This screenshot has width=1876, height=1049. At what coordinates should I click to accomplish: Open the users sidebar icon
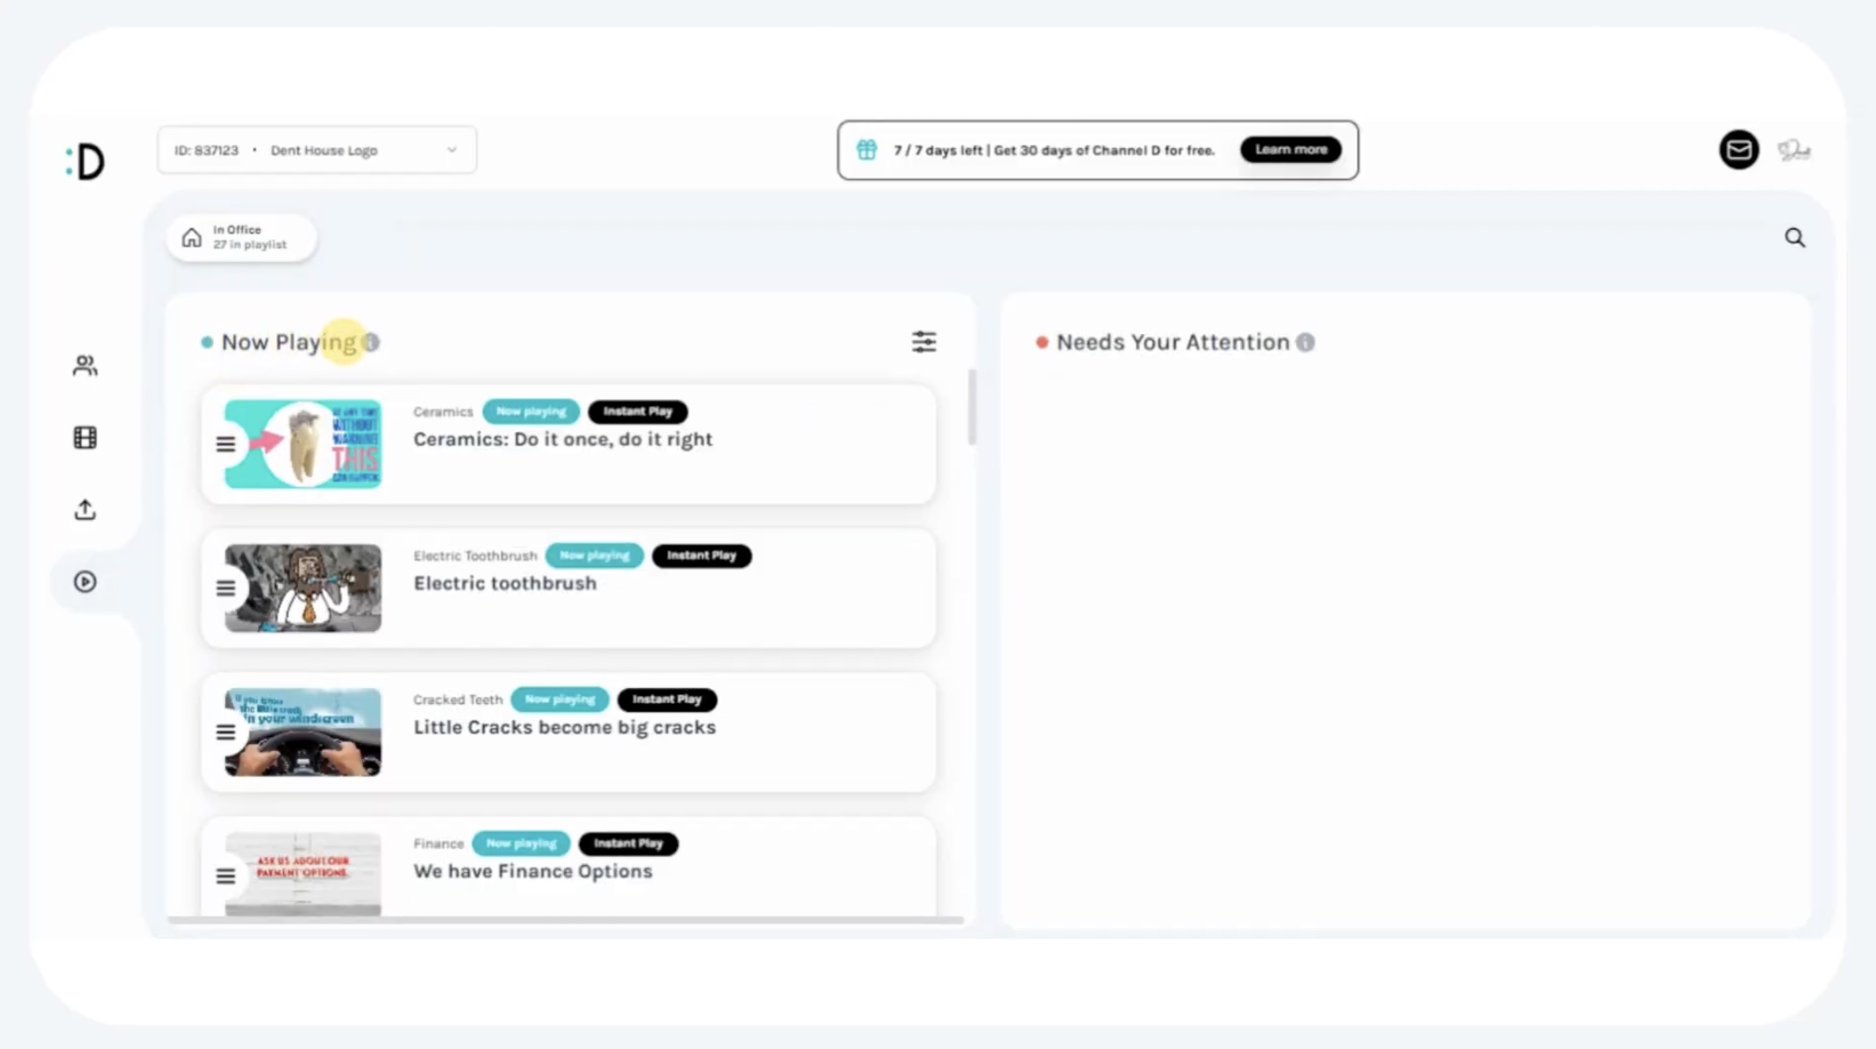[85, 365]
